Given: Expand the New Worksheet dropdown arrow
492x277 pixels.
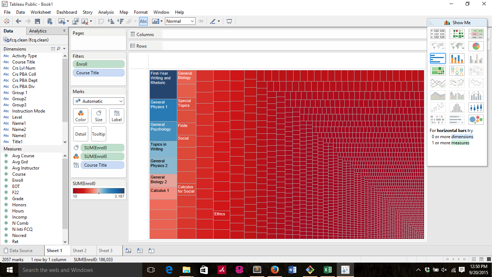Looking at the screenshot, I should [x=67, y=21].
